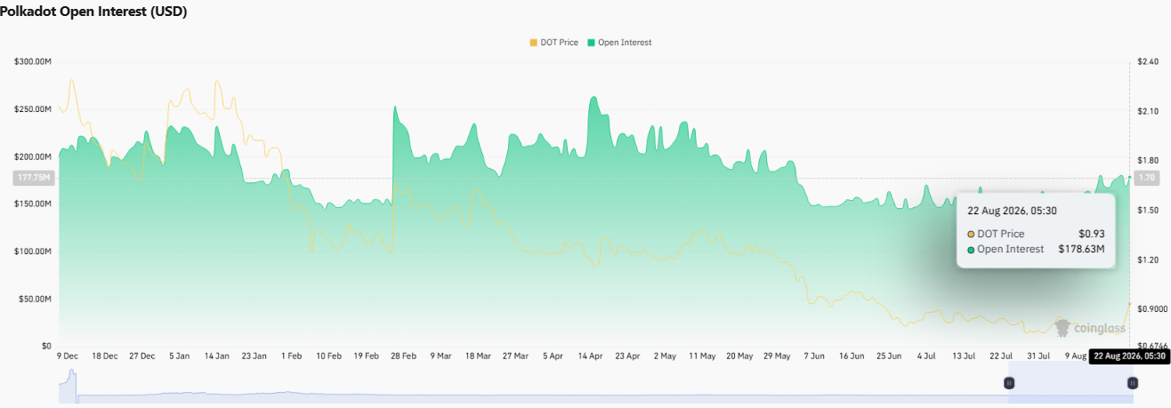Viewport: 1171px width, 408px height.
Task: Click the $1.80 right axis label
Action: pyautogui.click(x=1147, y=161)
